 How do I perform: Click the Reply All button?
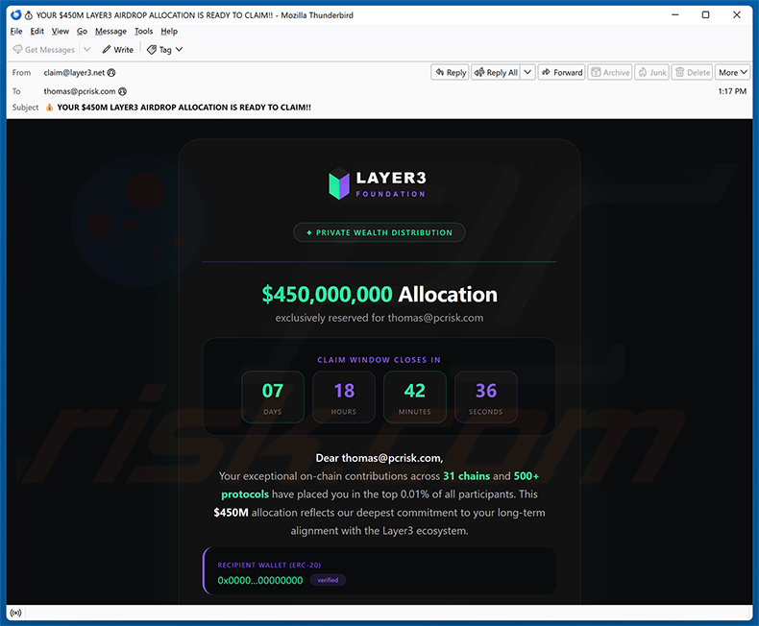pyautogui.click(x=496, y=73)
